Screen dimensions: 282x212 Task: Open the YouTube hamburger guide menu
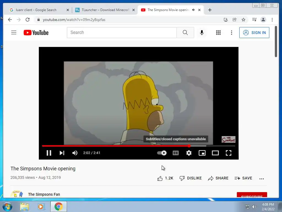(14, 33)
